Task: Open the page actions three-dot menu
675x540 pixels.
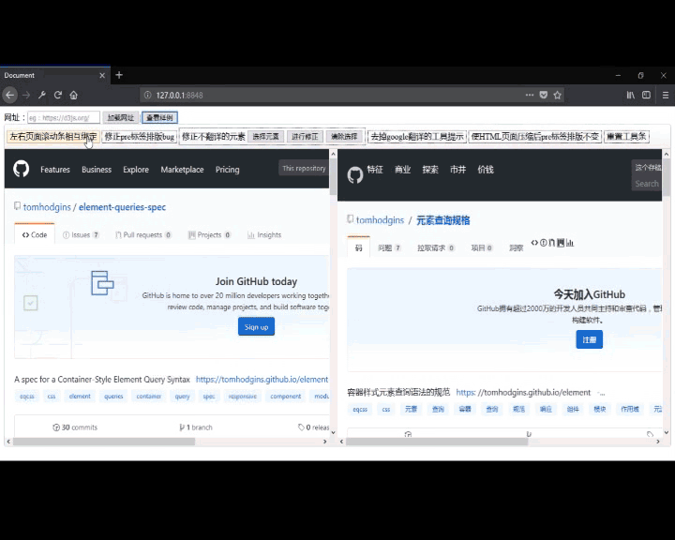Action: coord(530,95)
